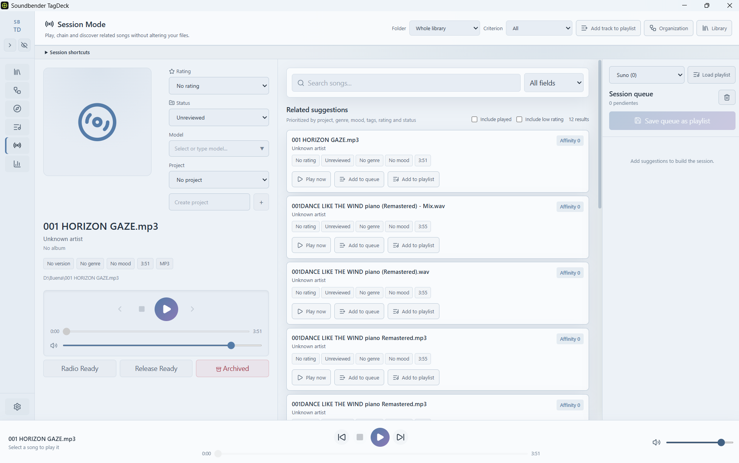
Task: Expand Session shortcuts section
Action: click(67, 52)
